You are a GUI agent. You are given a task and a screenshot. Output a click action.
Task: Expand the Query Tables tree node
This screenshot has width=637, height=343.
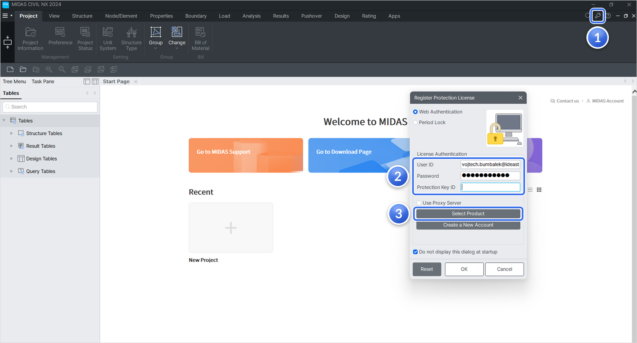click(12, 171)
